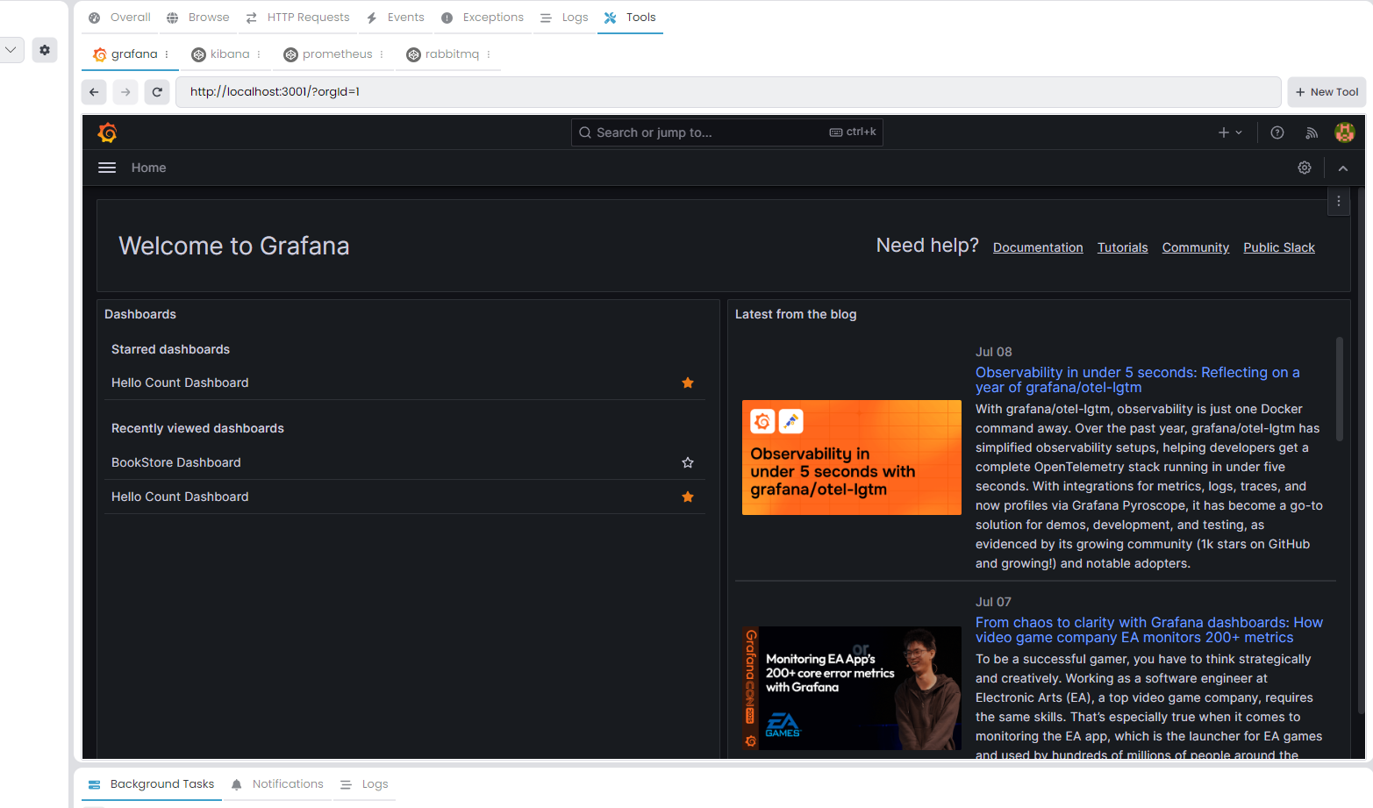Click the settings gear in left sidebar

coord(45,50)
